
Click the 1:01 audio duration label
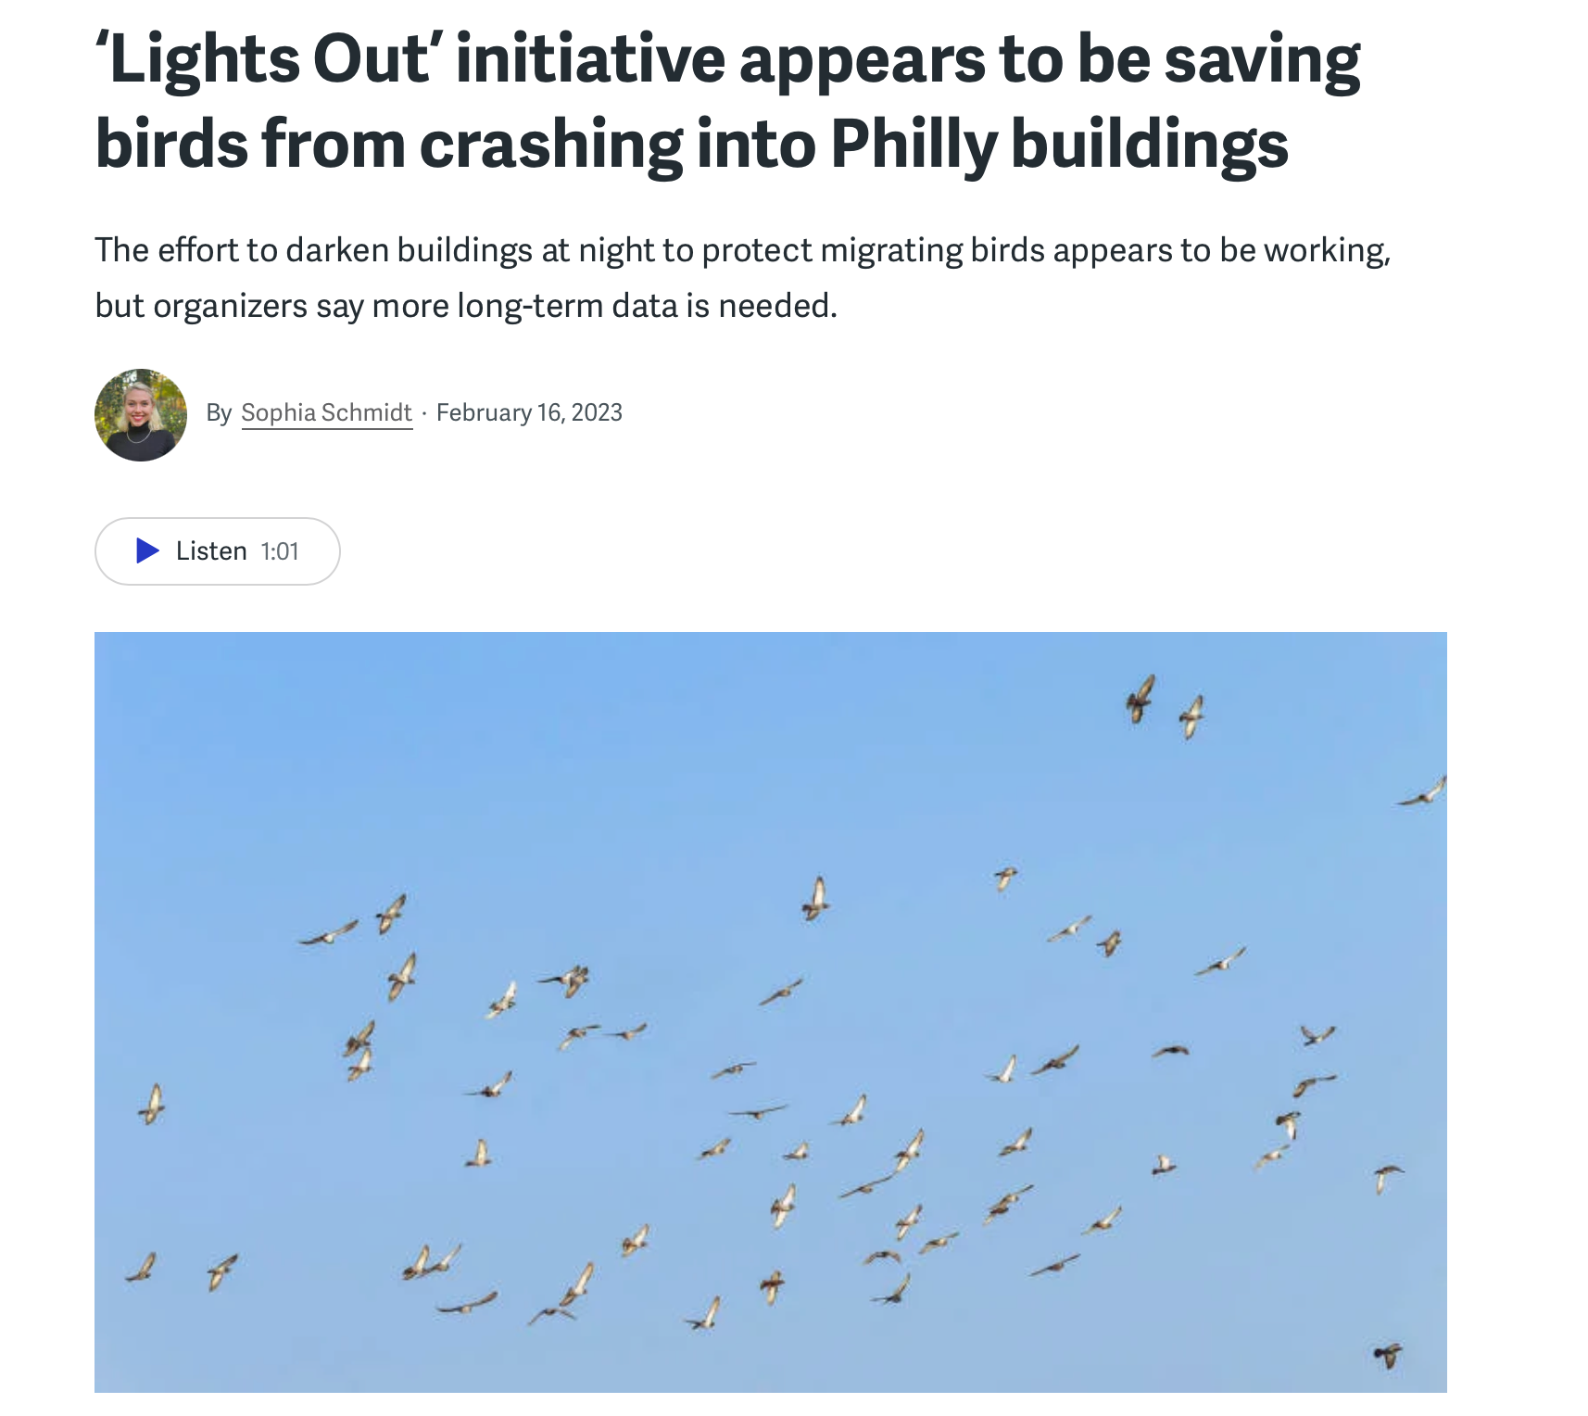280,551
